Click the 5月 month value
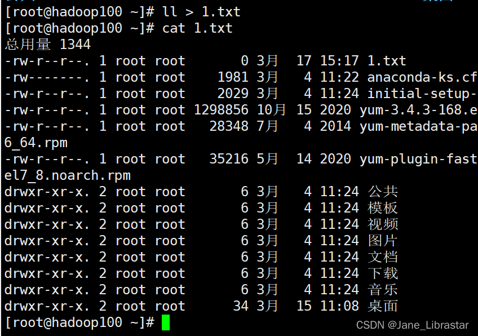 pos(267,159)
